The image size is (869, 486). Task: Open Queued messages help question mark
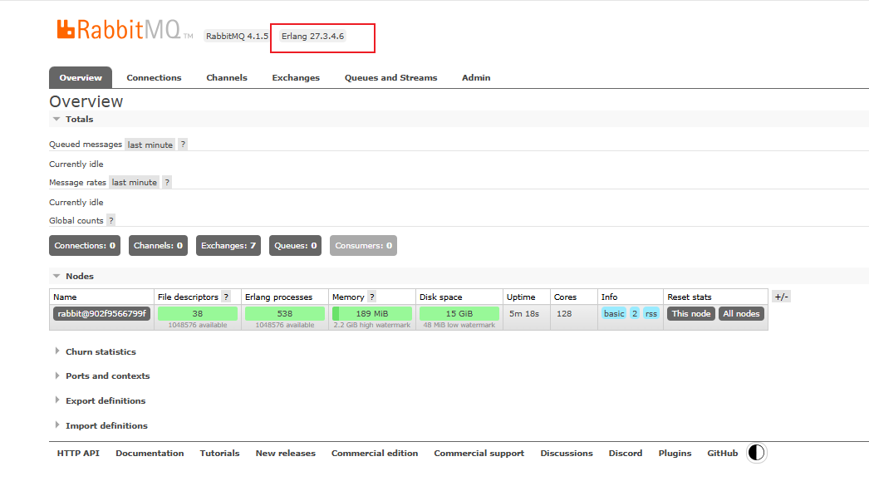tap(183, 144)
